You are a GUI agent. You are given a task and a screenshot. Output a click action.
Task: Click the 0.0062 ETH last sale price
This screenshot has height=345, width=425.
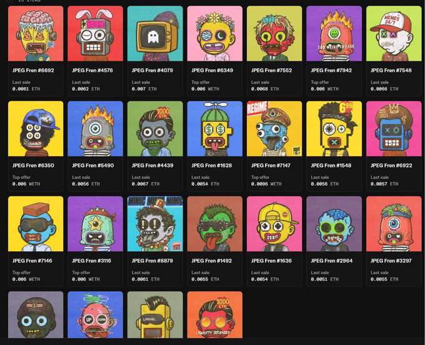tap(86, 89)
